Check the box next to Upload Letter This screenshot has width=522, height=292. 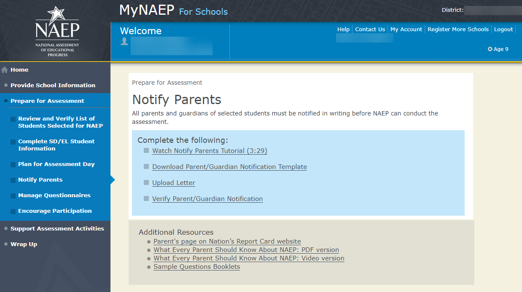pos(146,182)
